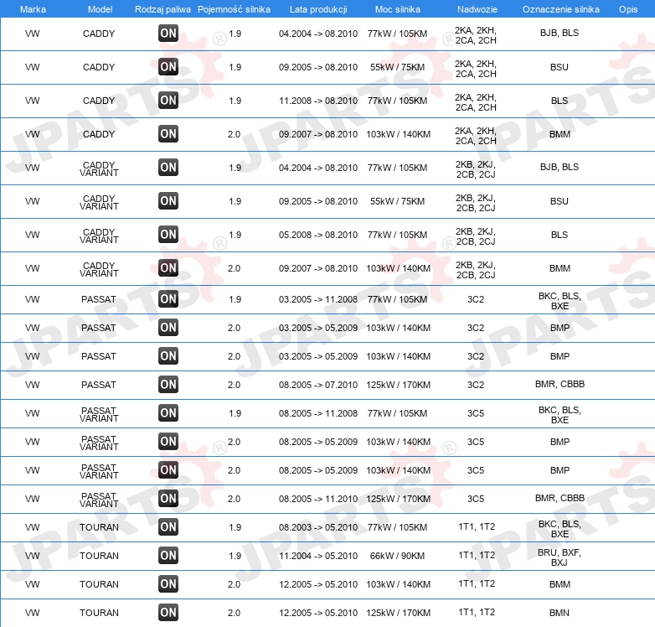The height and width of the screenshot is (627, 655).
Task: Click 'BKC, BLS, BXE' in the PASSAT VARIANT row
Action: 560,415
